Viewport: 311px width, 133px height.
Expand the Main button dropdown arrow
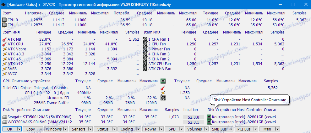point(277,129)
